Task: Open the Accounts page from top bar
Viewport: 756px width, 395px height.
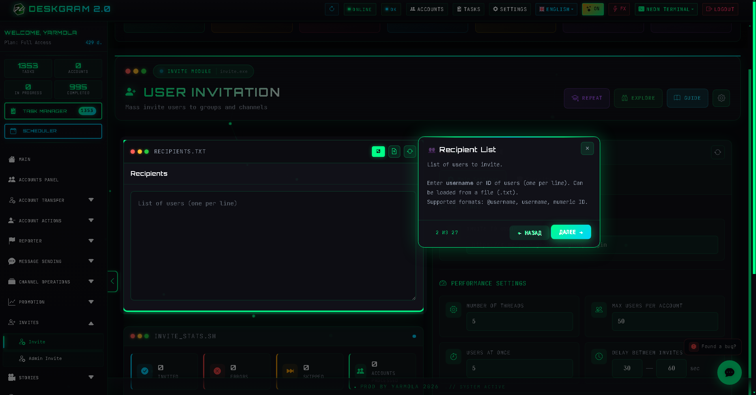Action: coord(427,9)
